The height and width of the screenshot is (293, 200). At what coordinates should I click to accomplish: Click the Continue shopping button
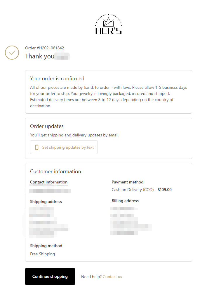[50, 276]
